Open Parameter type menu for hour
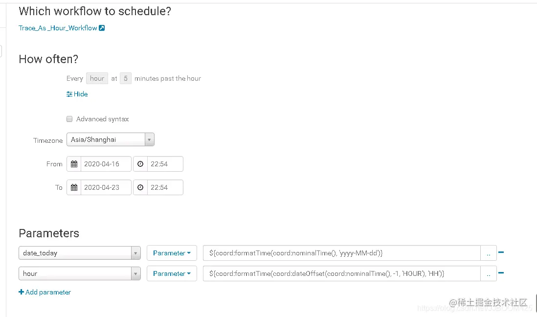This screenshot has height=317, width=537. [x=172, y=274]
